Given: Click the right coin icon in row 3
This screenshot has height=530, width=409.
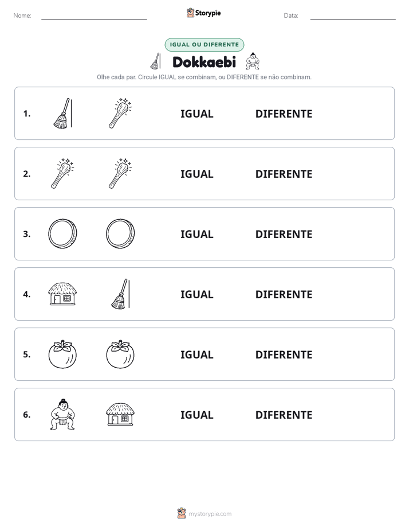Looking at the screenshot, I should pos(120,234).
